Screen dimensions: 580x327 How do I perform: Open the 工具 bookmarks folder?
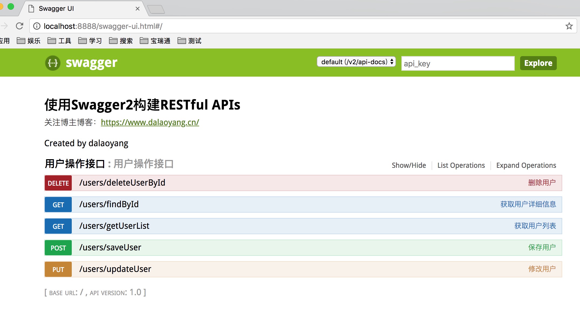[59, 41]
